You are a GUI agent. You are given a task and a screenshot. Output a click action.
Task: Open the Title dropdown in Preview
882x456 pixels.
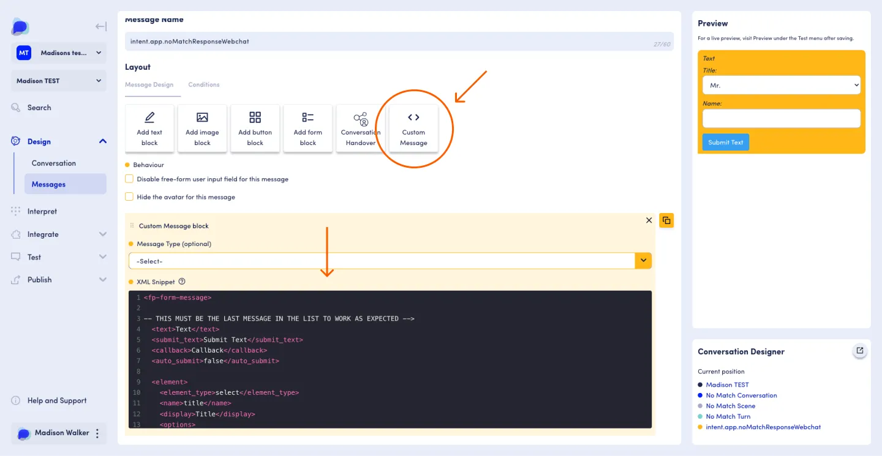click(x=782, y=85)
